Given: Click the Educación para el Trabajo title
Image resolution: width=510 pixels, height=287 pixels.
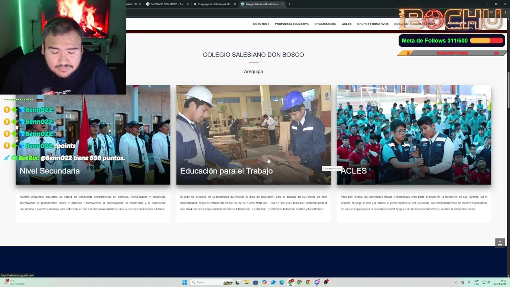Looking at the screenshot, I should 226,171.
